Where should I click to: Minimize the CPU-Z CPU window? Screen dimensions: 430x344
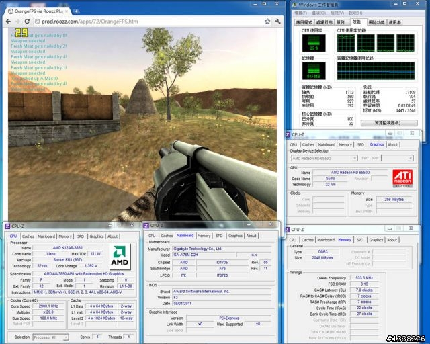coord(110,225)
